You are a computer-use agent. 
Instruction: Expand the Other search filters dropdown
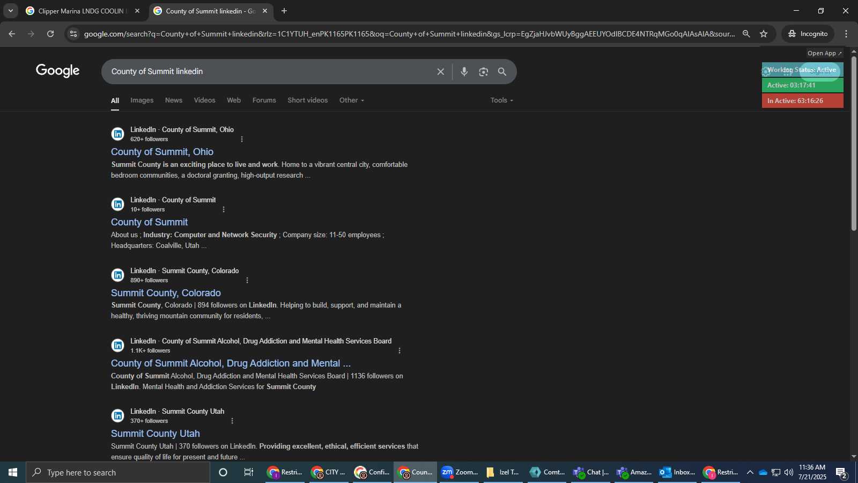[x=352, y=100]
